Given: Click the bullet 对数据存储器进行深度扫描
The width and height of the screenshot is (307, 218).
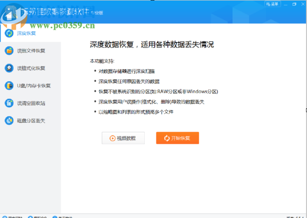Looking at the screenshot, I should [x=126, y=71].
